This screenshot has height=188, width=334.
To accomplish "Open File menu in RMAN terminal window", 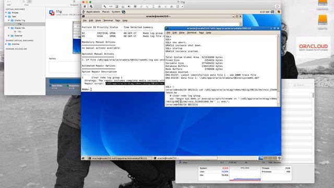I will [85, 20].
